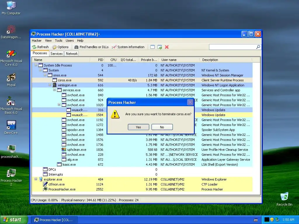Open the Hacker menu
This screenshot has height=224, width=299.
point(36,41)
